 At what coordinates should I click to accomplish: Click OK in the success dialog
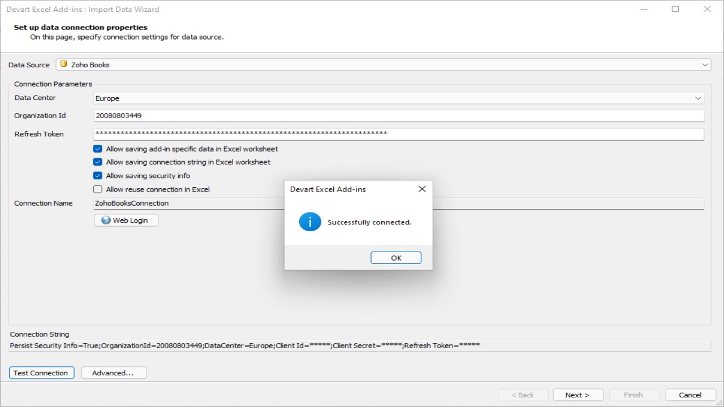tap(396, 258)
